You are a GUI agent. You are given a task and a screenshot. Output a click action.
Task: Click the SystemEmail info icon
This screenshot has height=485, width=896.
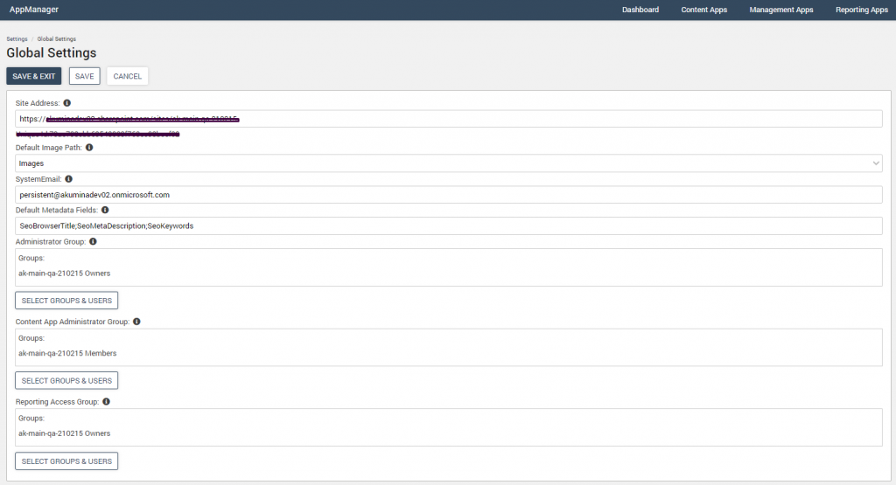(68, 179)
